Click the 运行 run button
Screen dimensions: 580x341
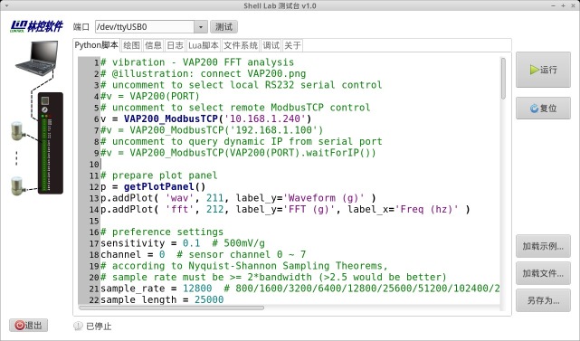pos(543,70)
